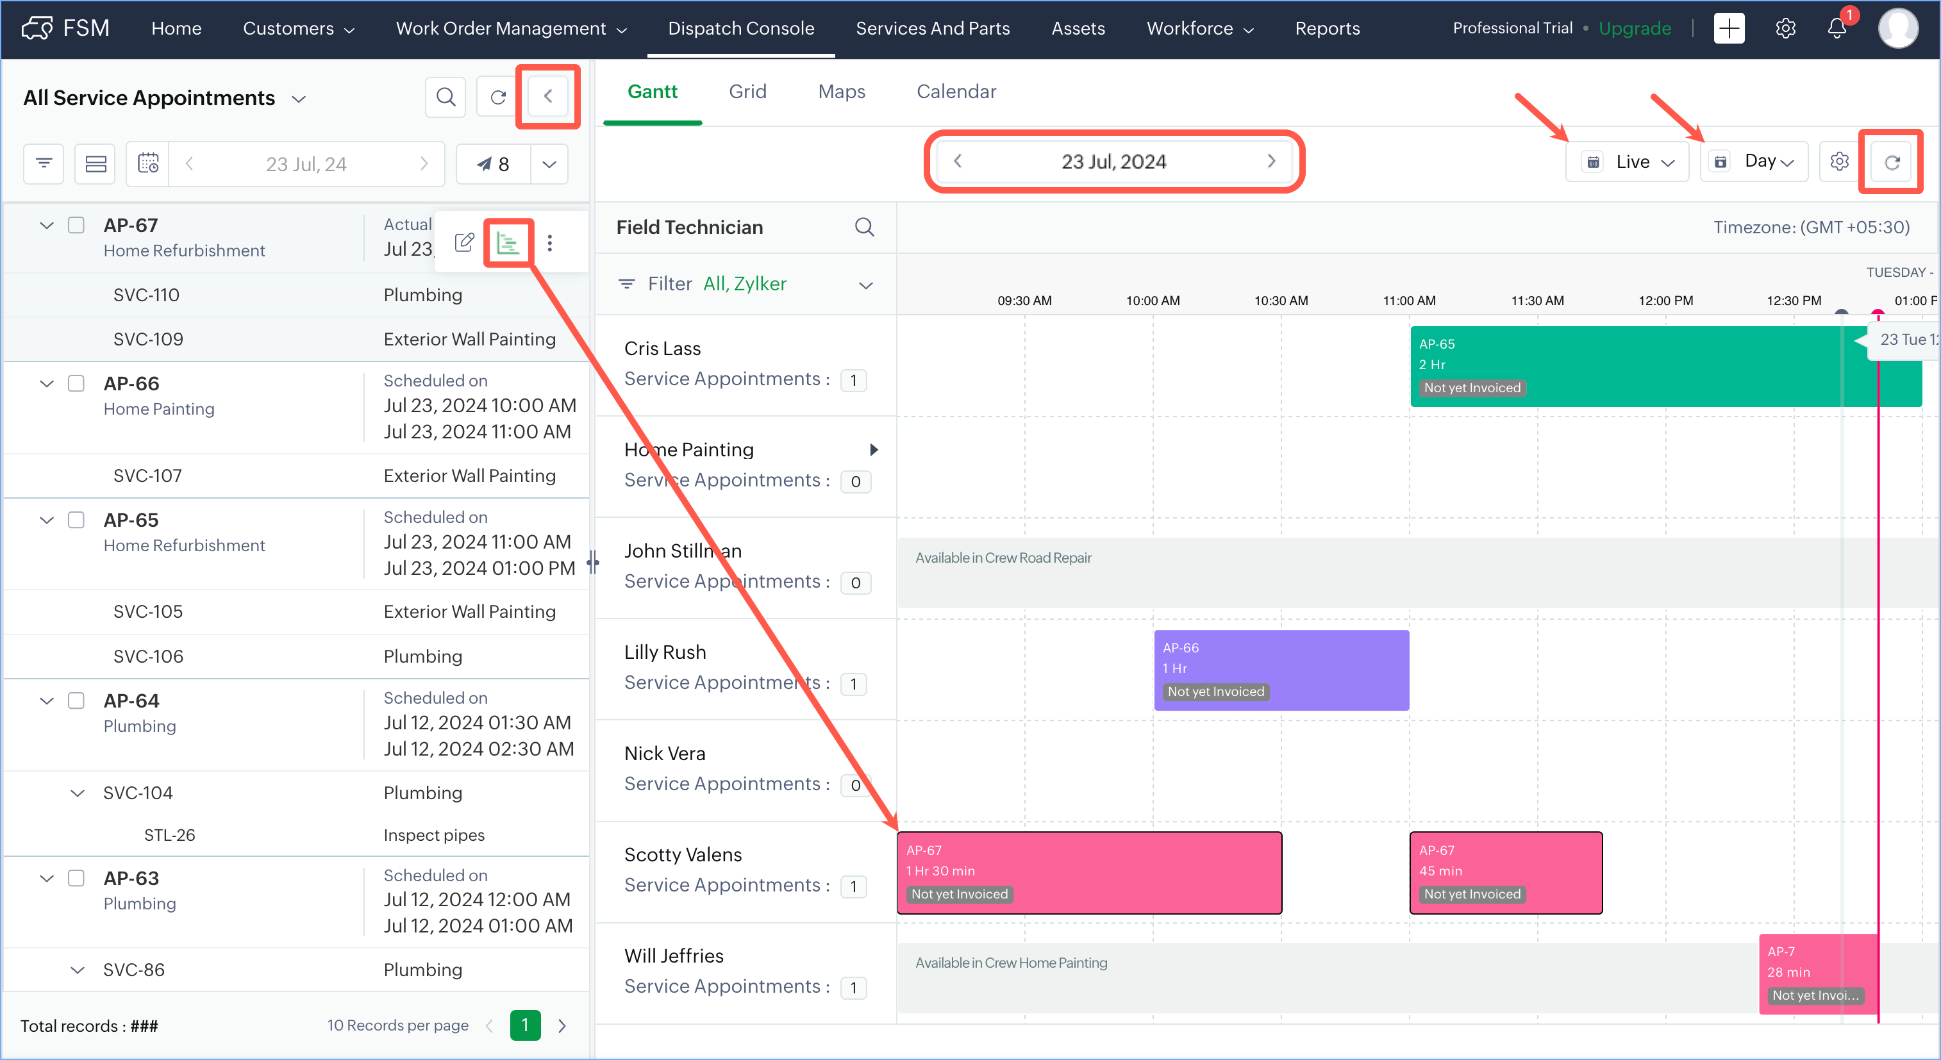Click the edit pencil icon on AP-67
The width and height of the screenshot is (1941, 1060).
464,243
